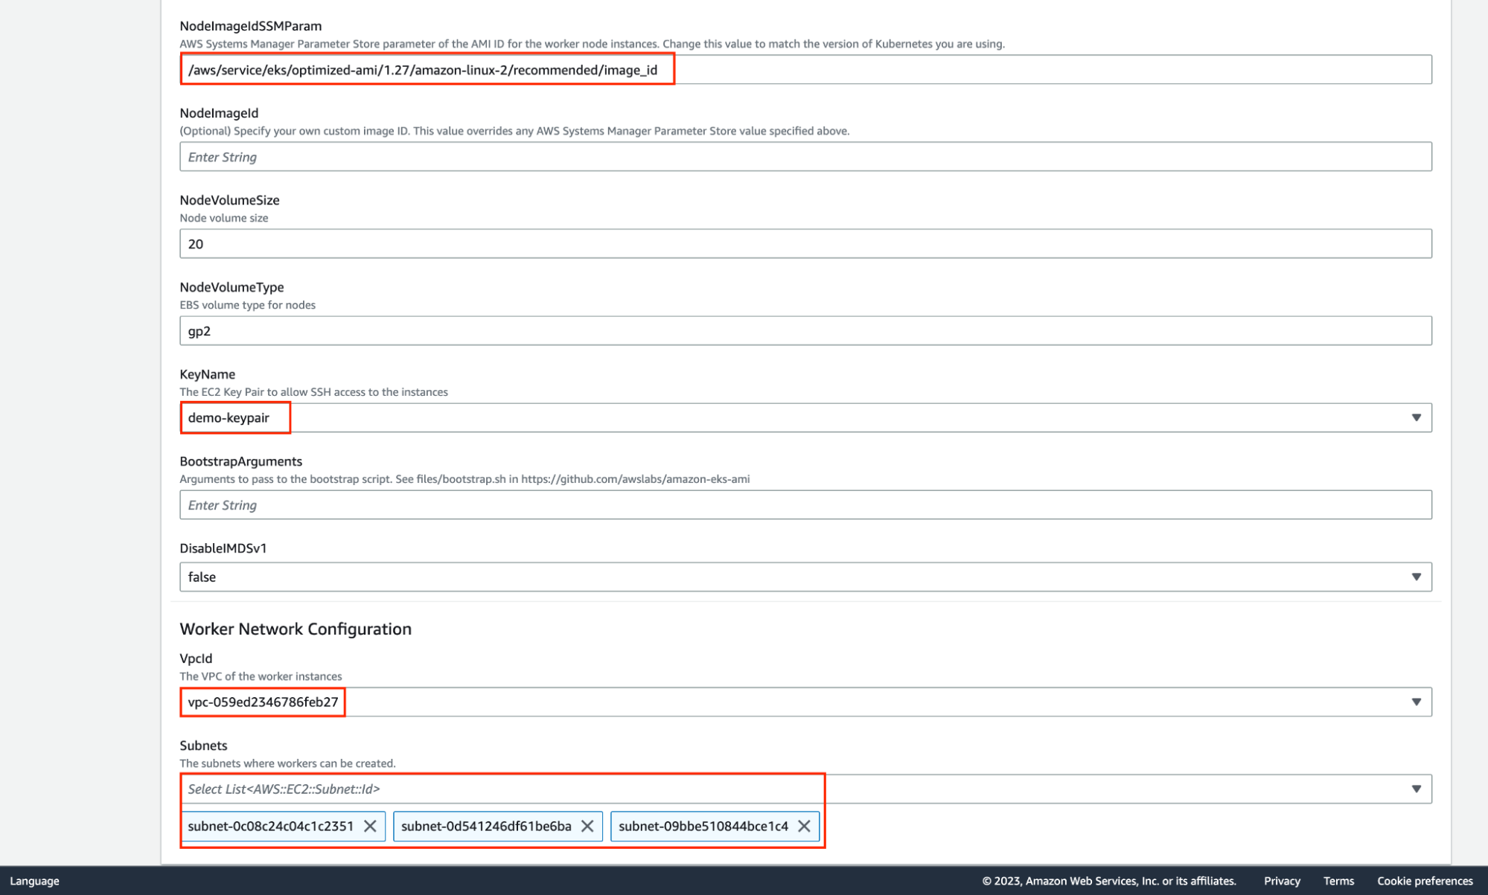
Task: Click the false value in DisableIMDSv1
Action: click(202, 577)
